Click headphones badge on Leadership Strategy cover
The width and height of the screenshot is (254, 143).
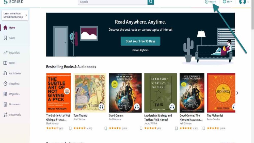pos(172,107)
